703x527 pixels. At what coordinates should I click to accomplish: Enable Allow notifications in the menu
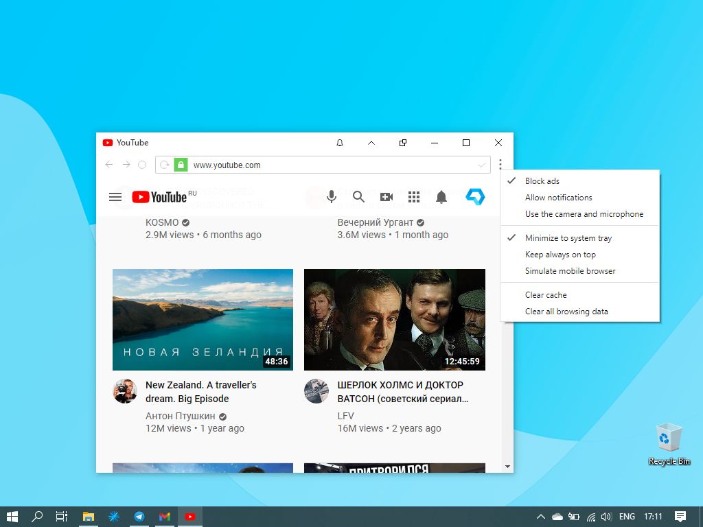coord(579,198)
